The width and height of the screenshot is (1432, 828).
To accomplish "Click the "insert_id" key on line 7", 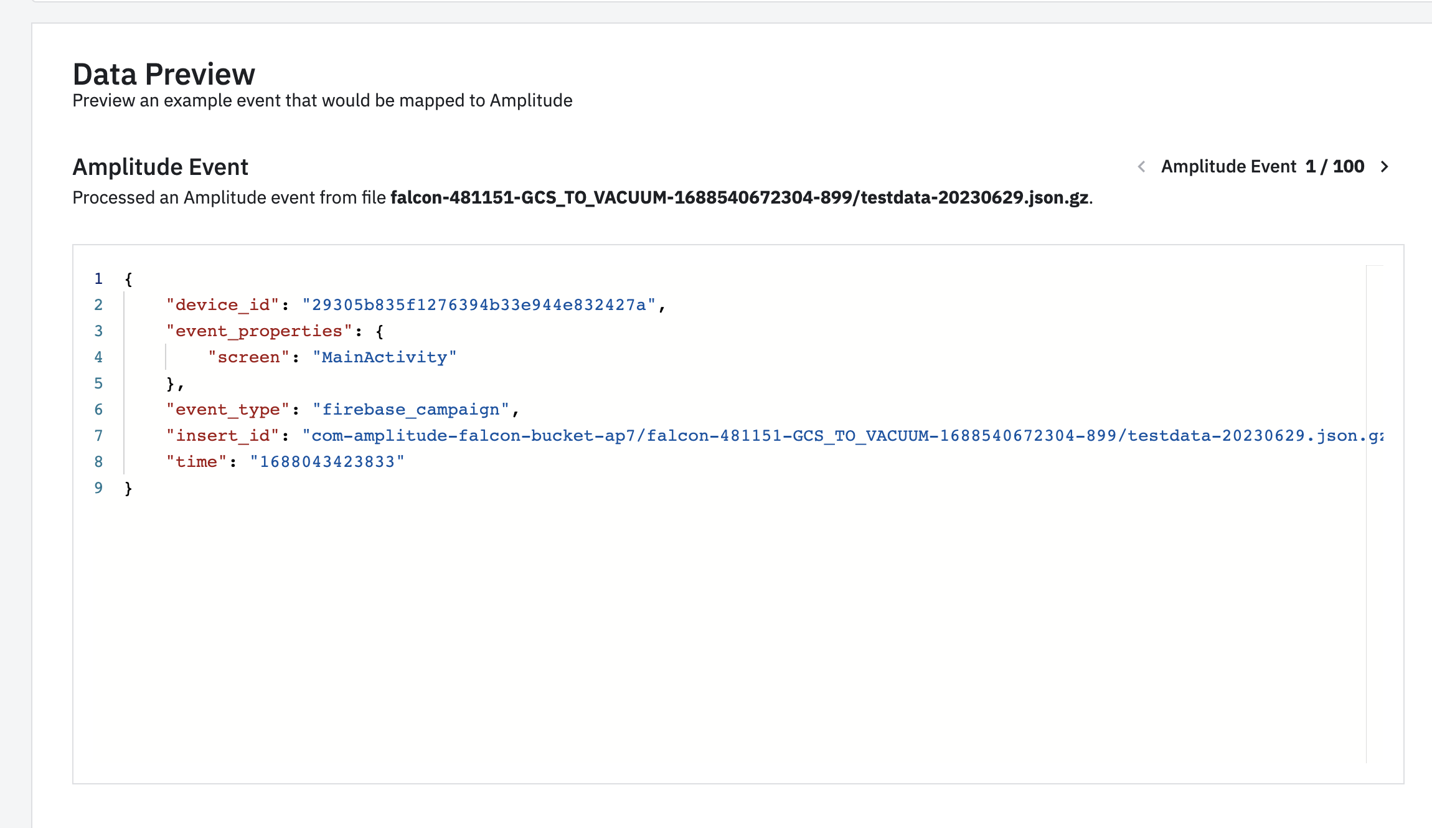I will [x=222, y=436].
